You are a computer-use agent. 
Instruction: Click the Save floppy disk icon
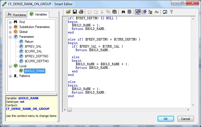[75, 12]
